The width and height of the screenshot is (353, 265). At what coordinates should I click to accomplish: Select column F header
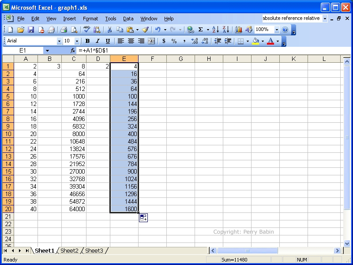[152, 59]
